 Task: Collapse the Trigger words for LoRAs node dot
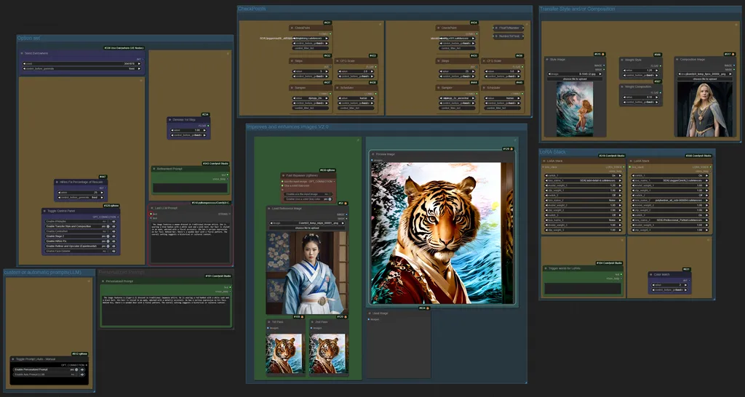[x=546, y=268]
